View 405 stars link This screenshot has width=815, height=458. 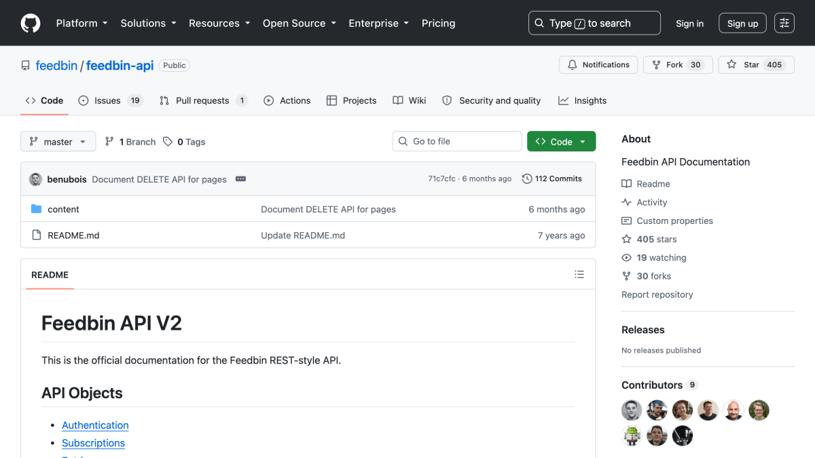tap(649, 239)
